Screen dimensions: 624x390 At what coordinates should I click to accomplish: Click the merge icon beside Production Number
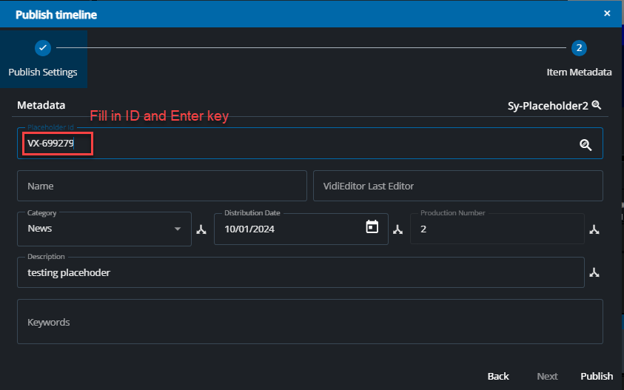point(594,229)
